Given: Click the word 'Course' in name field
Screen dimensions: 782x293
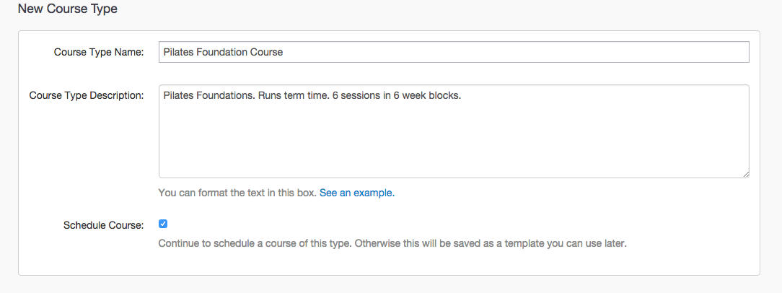Looking at the screenshot, I should tap(267, 52).
